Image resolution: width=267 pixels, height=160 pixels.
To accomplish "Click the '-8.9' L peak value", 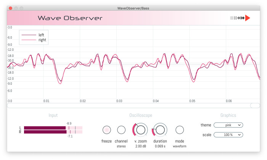I will [x=69, y=123].
